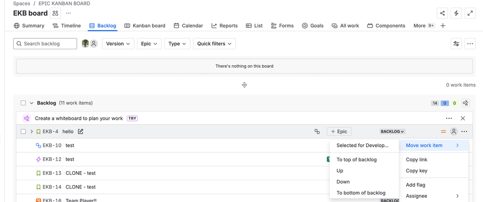This screenshot has height=202, width=483.
Task: Open the Forms tab
Action: [x=282, y=26]
